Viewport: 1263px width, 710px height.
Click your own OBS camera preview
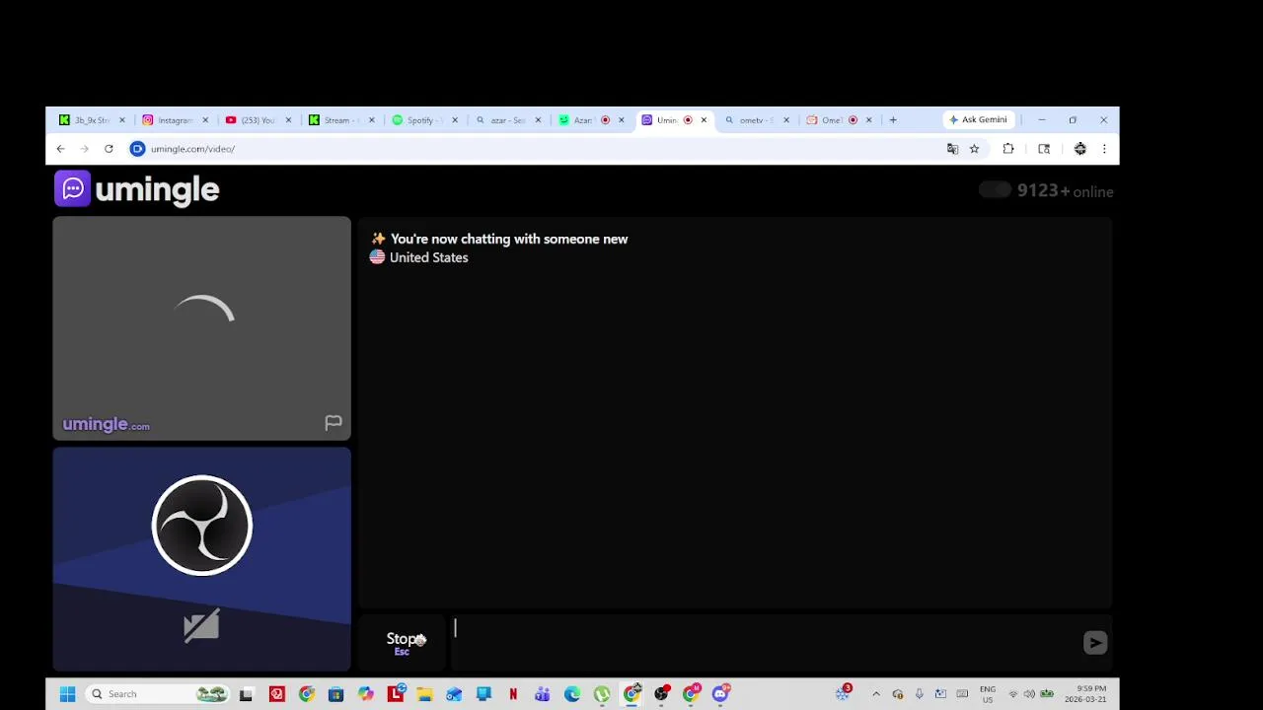point(201,558)
